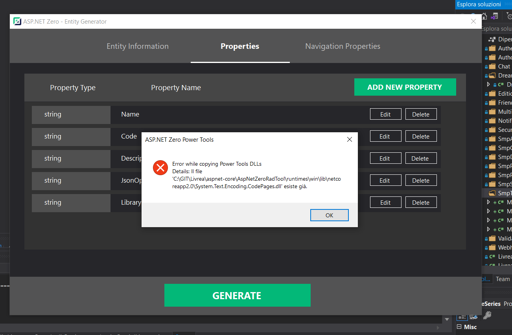Click the ASP.NET Zero logo in title bar
This screenshot has height=335, width=512.
17,21
